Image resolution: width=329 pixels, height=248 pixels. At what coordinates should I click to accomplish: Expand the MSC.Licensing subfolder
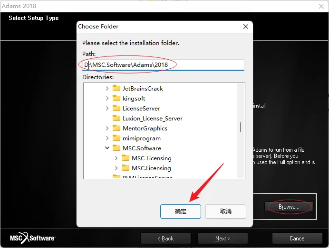pos(116,168)
